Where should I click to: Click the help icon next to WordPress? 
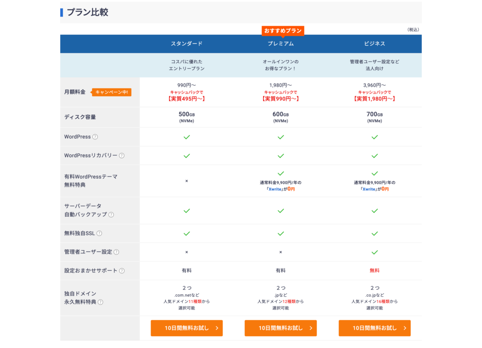[x=95, y=137]
